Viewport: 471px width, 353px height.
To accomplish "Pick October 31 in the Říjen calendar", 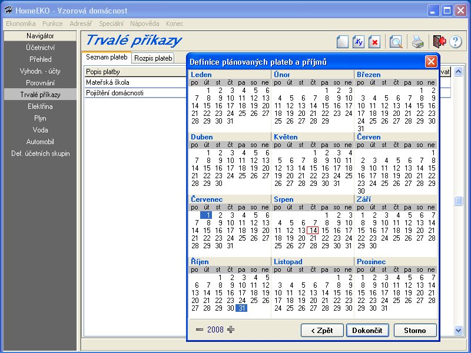I will click(242, 308).
